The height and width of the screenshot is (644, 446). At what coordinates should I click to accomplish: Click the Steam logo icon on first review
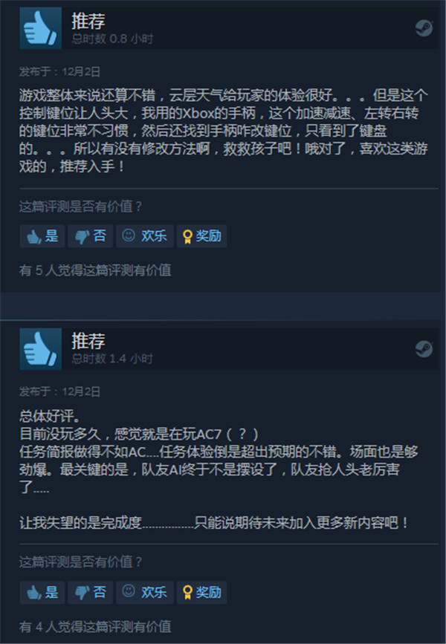424,28
